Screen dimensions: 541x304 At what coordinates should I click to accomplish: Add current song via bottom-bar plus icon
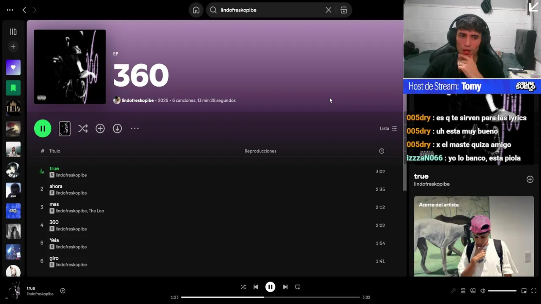click(63, 290)
